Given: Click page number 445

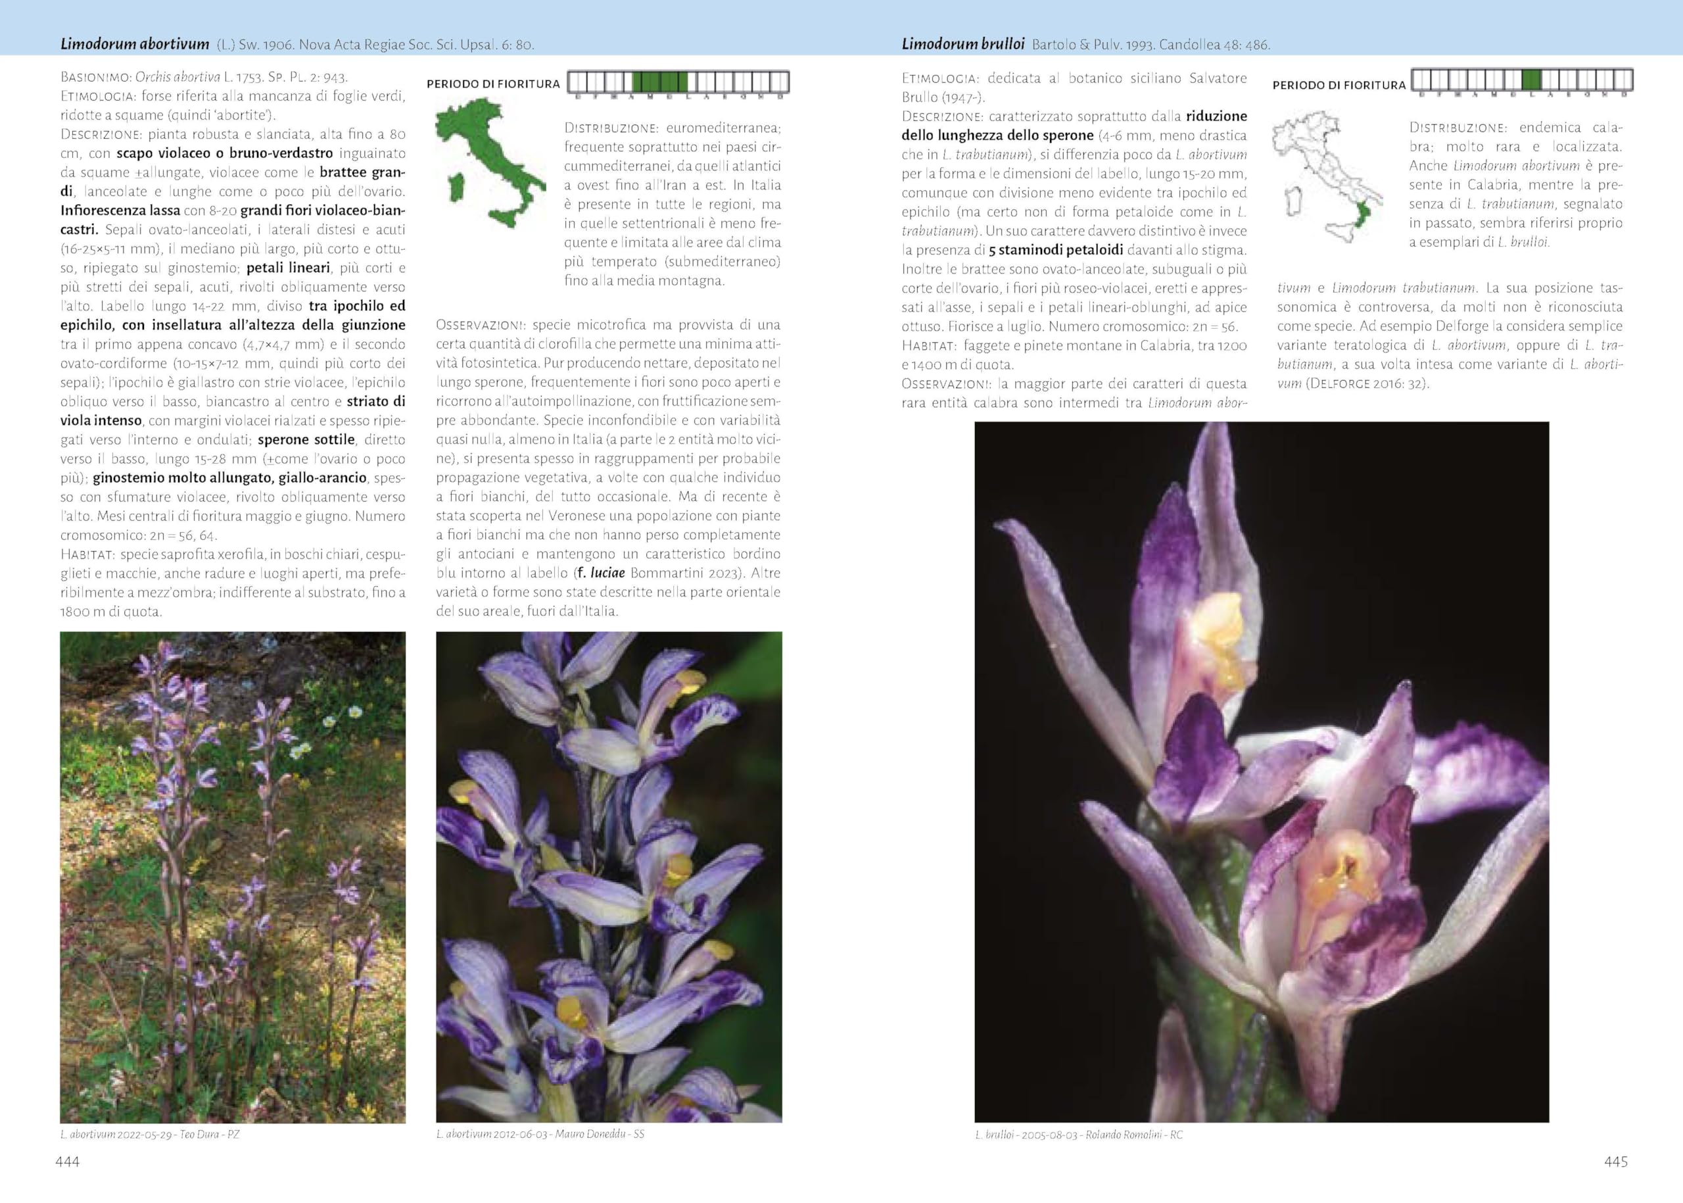Looking at the screenshot, I should pos(1616,1162).
